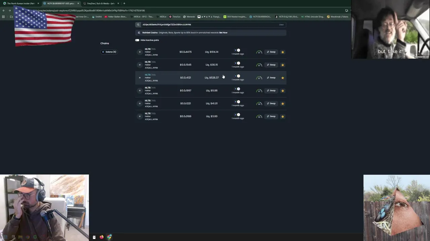Screen dimensions: 430x241
Task: Liquidity value Liq. $9.86
Action: 212,91
